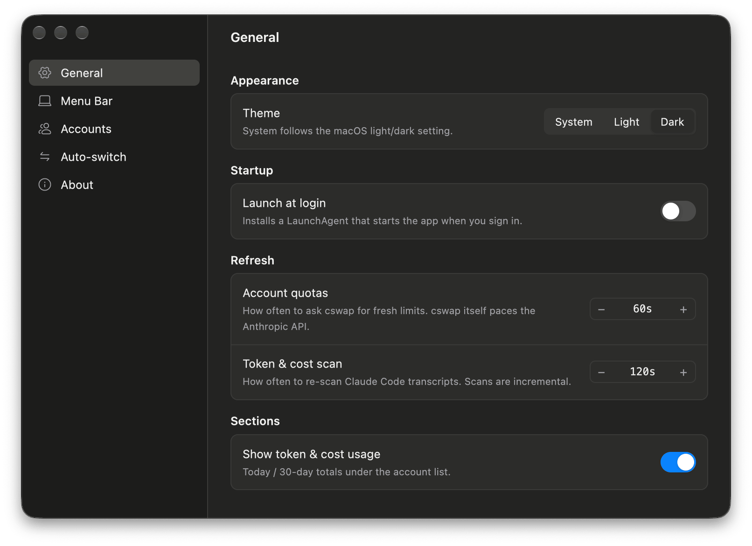
Task: Open the General settings pane
Action: [114, 73]
